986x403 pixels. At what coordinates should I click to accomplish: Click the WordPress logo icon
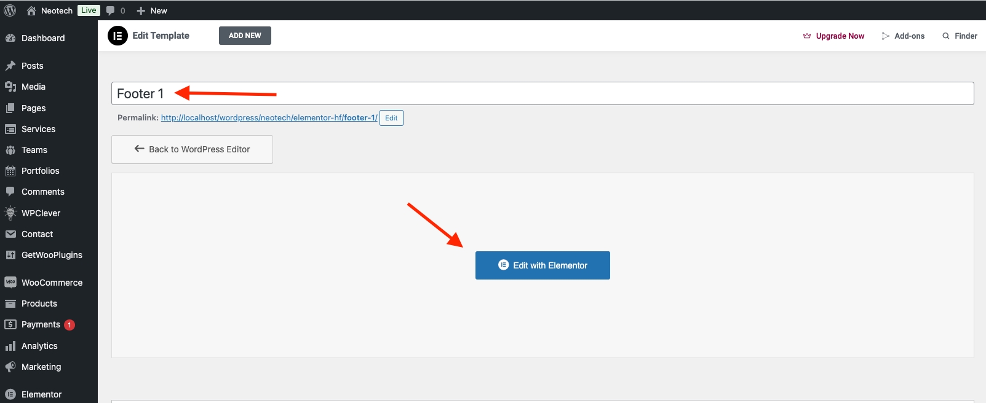coord(10,10)
